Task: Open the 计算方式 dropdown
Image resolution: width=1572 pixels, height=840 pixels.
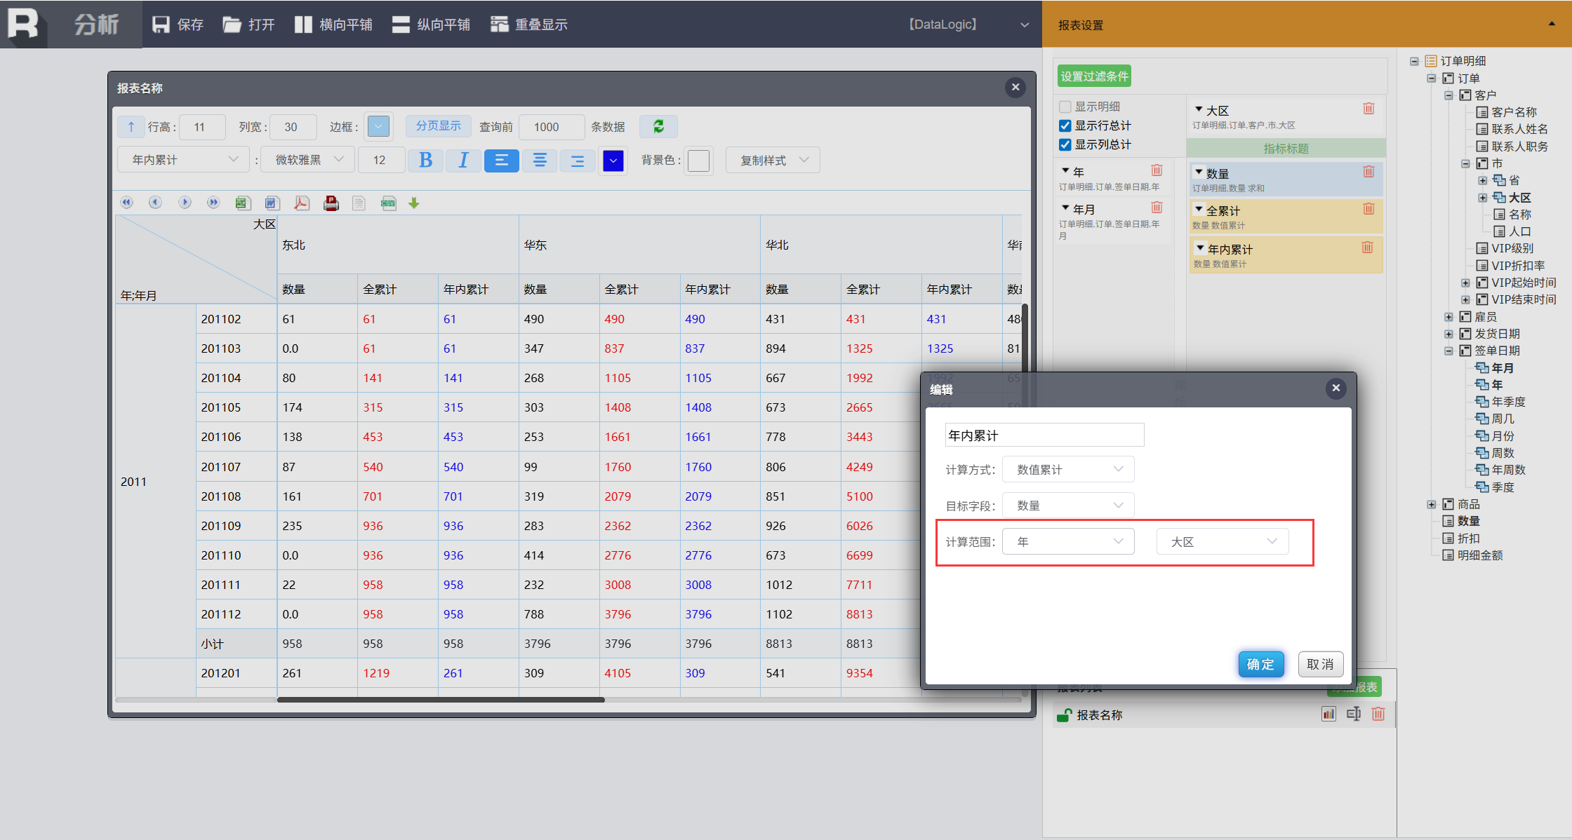Action: 1068,470
